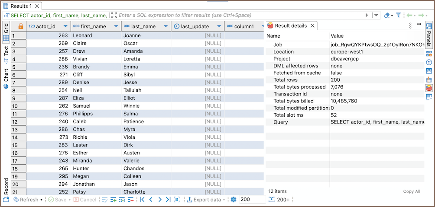Click the Refresh results button
The image size is (435, 207).
[x=26, y=200]
